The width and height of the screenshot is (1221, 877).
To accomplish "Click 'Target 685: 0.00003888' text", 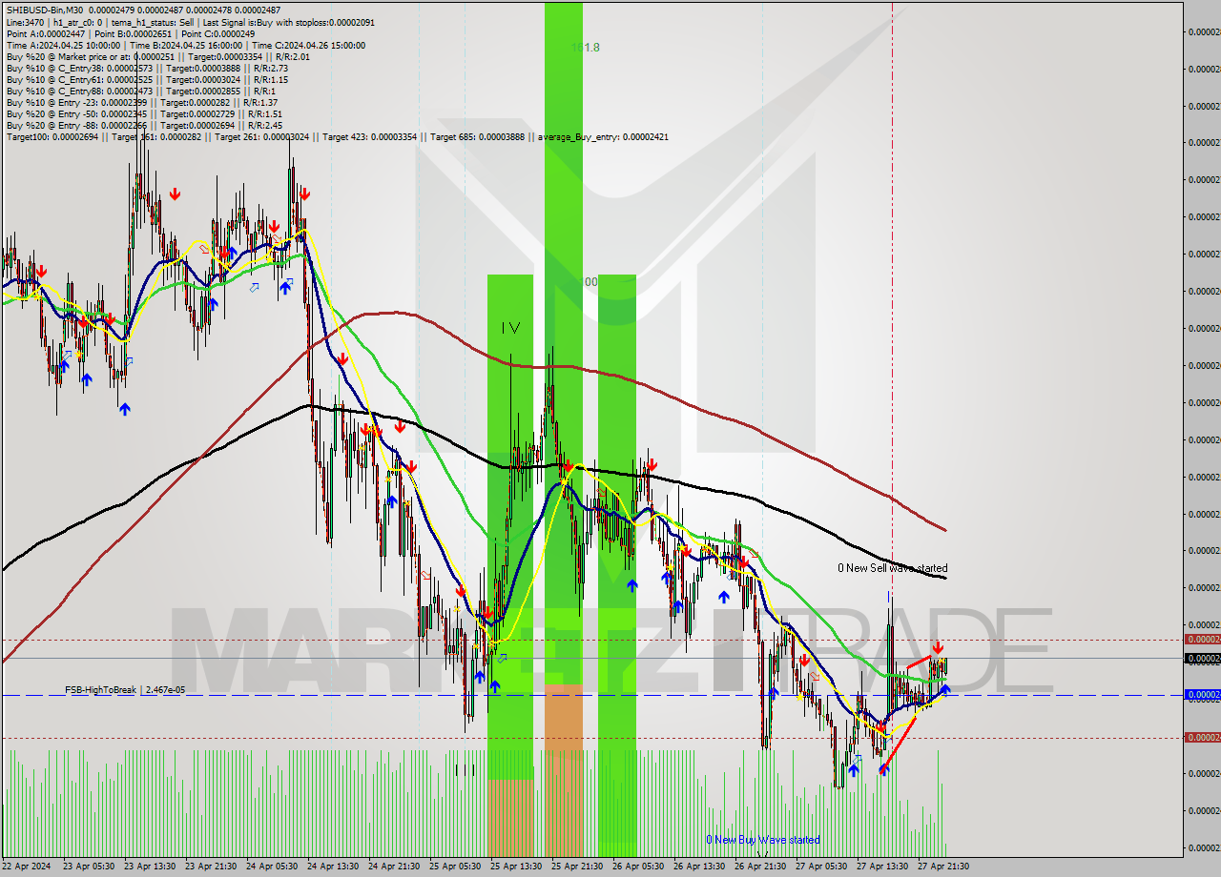I will (x=477, y=136).
